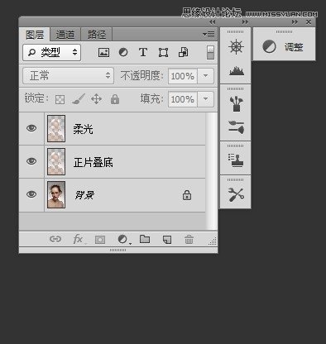
Task: Open the Tool Presets wrench panel icon
Action: click(x=236, y=194)
